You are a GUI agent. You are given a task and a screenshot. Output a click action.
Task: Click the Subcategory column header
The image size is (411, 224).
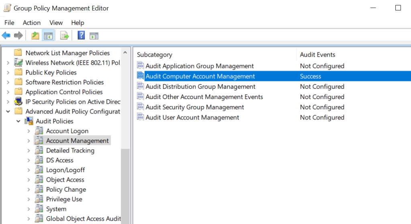(155, 55)
